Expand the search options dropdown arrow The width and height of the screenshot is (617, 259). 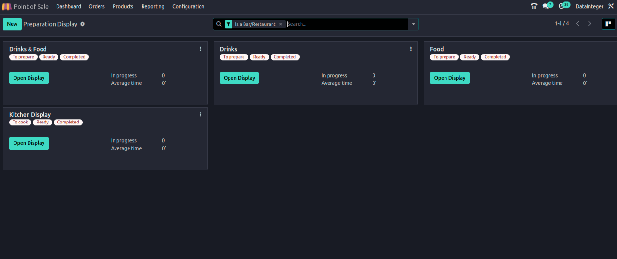(413, 24)
